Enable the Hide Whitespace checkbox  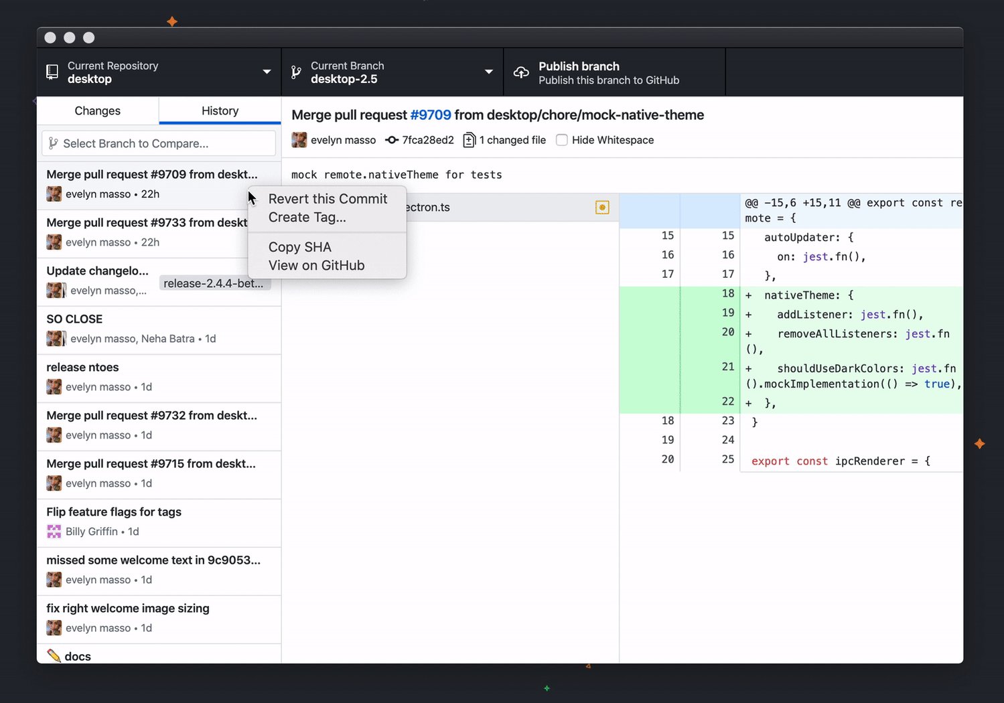click(561, 139)
